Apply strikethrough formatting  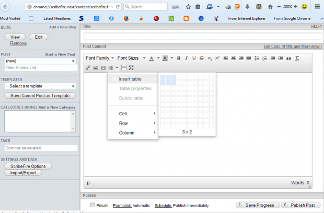(x=202, y=58)
